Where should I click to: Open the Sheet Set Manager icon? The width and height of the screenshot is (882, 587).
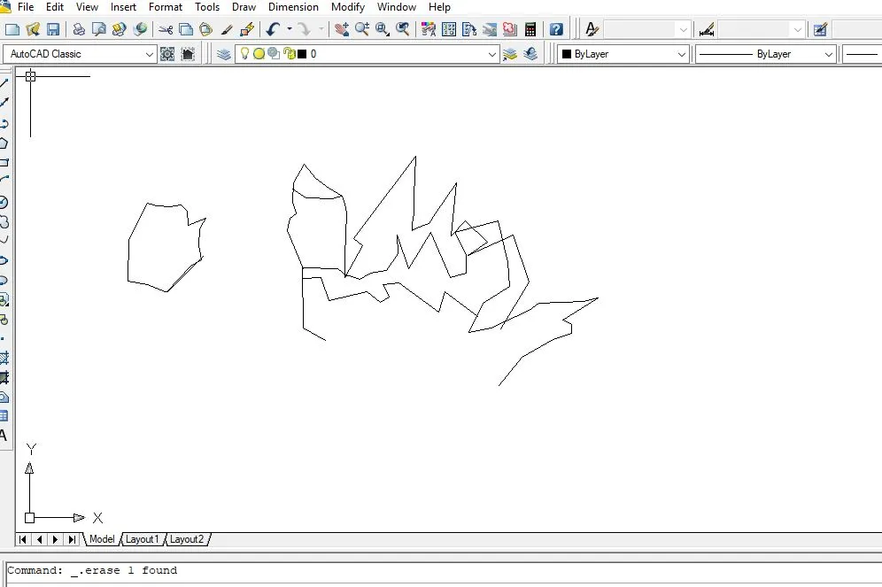pyautogui.click(x=490, y=29)
